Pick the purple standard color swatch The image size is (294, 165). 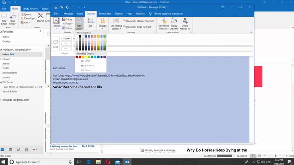pos(105,57)
